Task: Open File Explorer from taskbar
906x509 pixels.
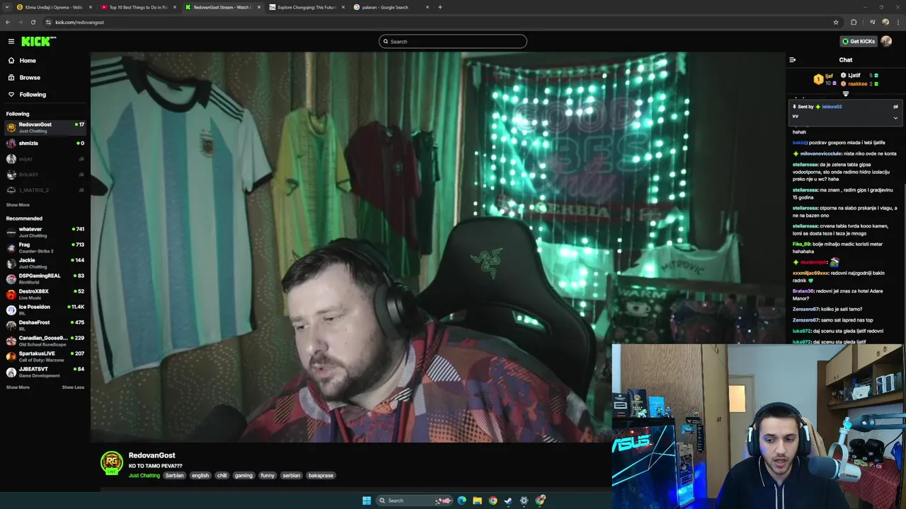Action: pos(477,501)
